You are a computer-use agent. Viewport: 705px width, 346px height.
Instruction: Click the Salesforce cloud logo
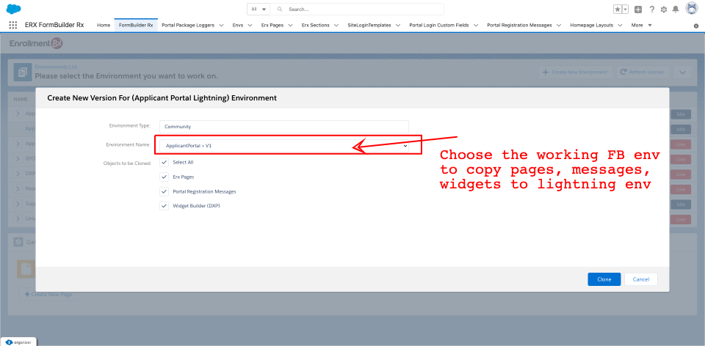(13, 9)
